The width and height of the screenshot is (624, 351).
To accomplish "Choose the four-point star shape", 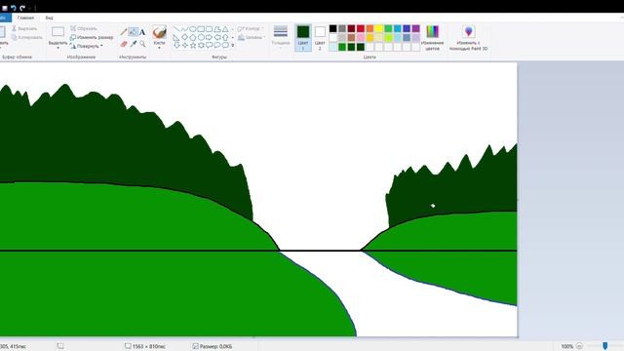I will [184, 45].
